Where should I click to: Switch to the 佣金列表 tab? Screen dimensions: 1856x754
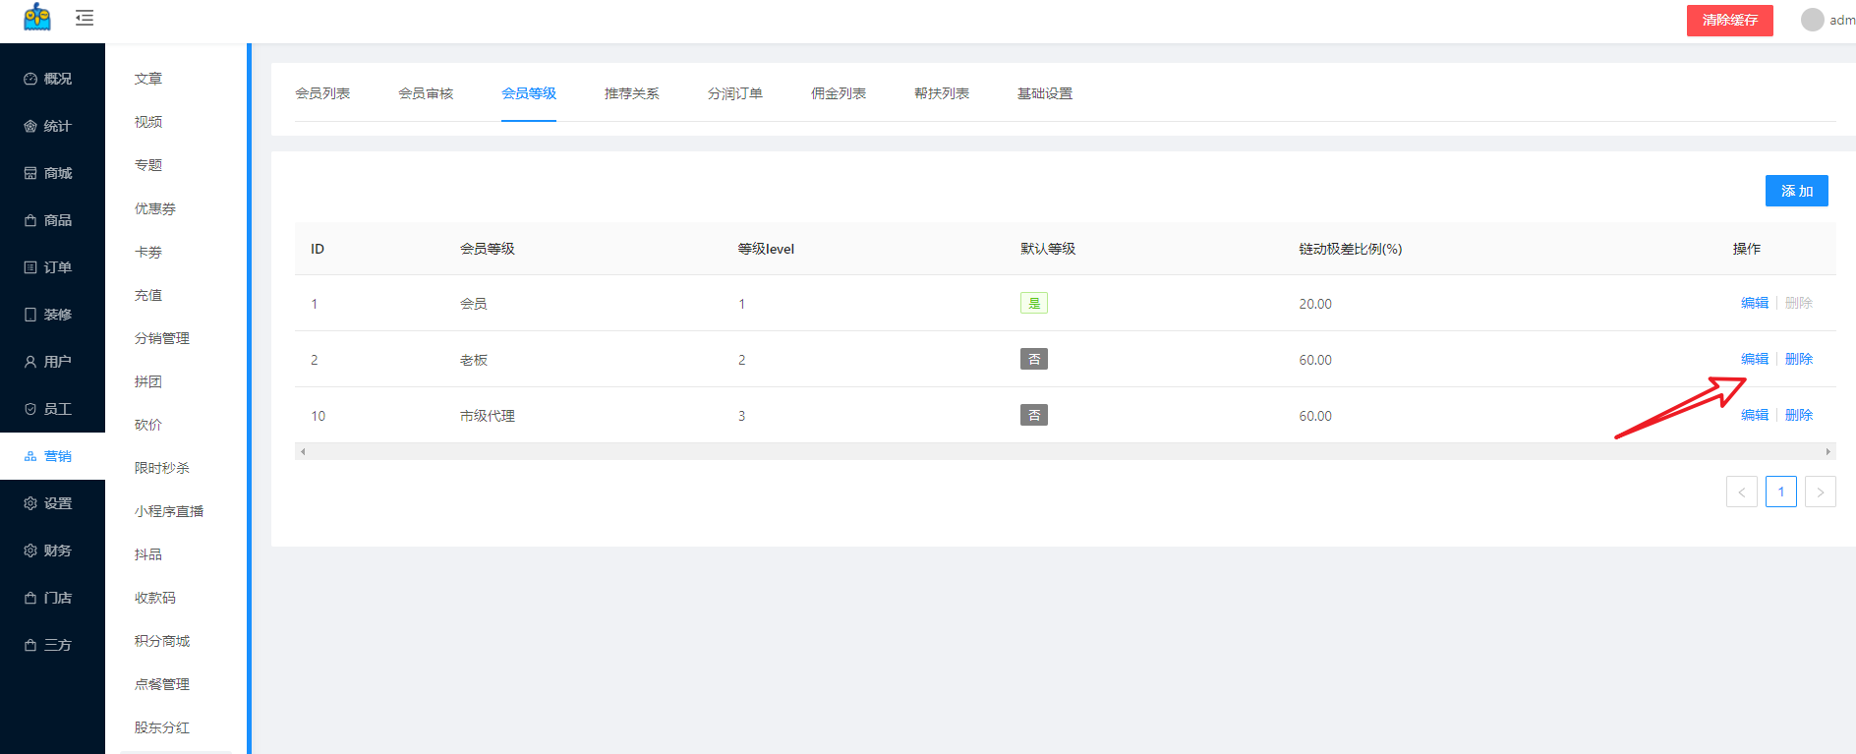tap(838, 93)
